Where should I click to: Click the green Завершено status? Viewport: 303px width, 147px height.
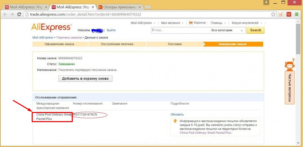66,64
